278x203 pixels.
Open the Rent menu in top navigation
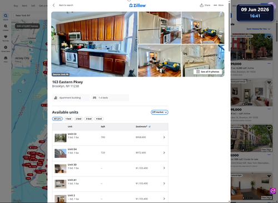pyautogui.click(x=24, y=6)
